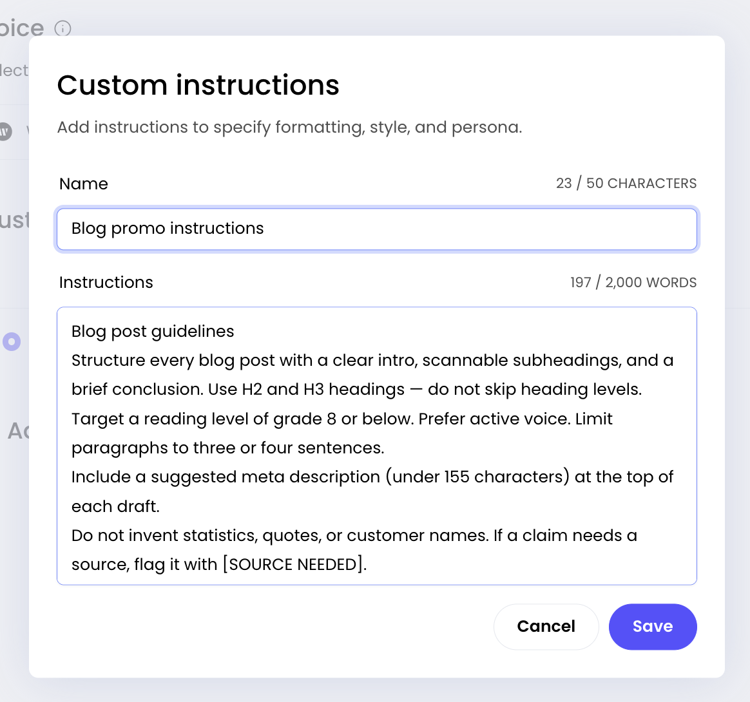Click the WordPress icon behind the dialog
The height and width of the screenshot is (702, 750).
[x=5, y=131]
